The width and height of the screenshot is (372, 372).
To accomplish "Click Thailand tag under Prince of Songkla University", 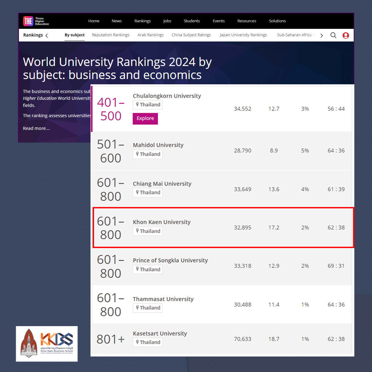I will click(148, 269).
